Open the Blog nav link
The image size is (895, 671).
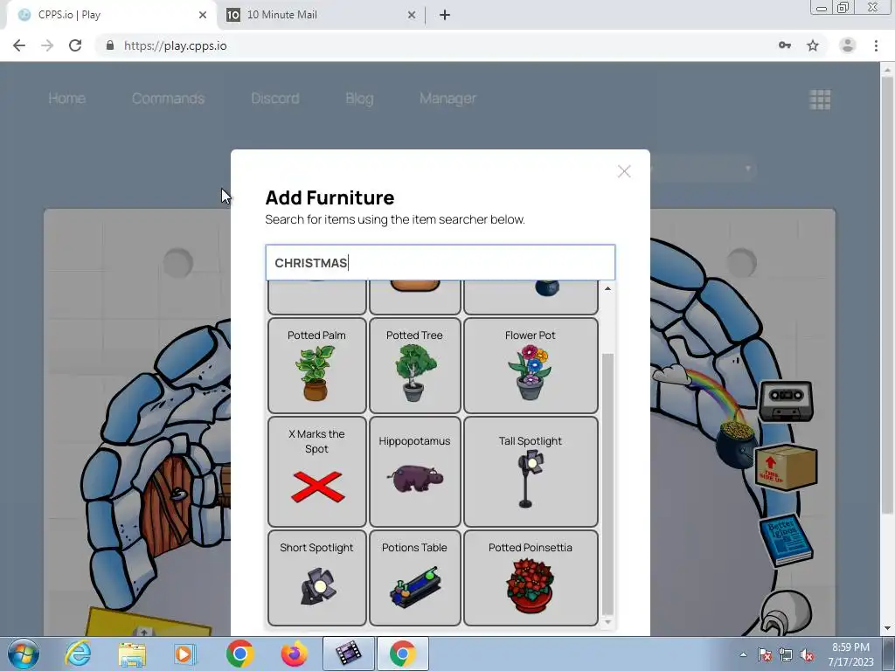coord(359,98)
